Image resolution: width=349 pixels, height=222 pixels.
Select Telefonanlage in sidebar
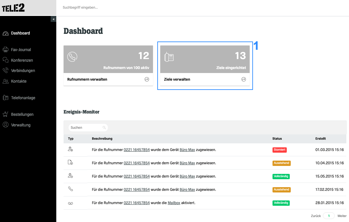pos(23,98)
